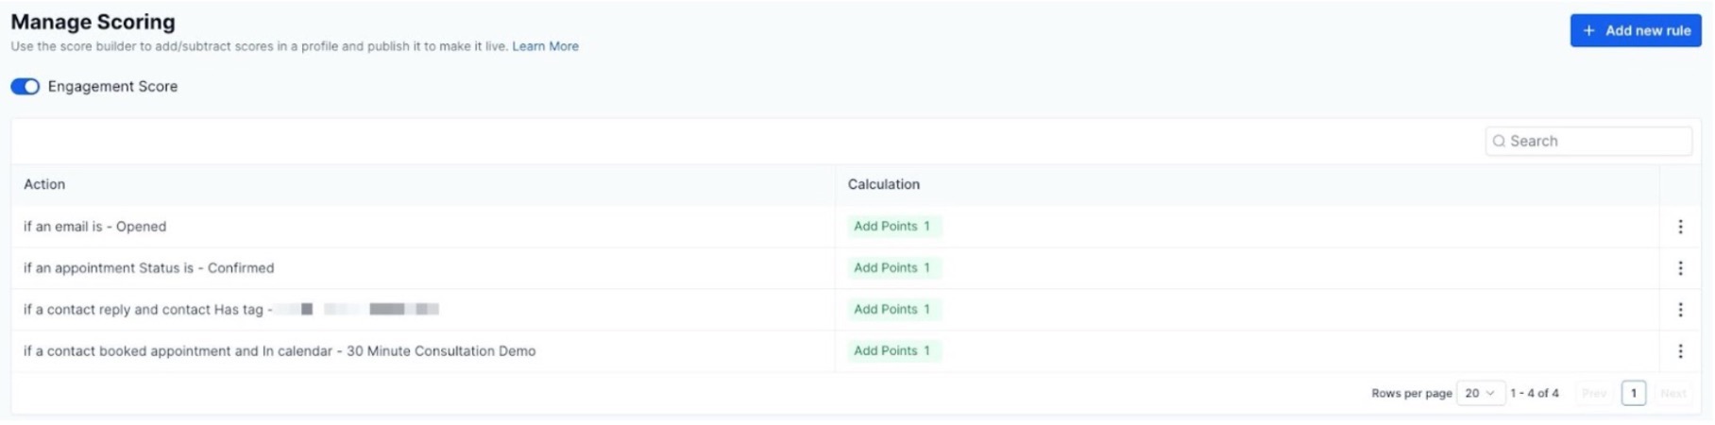Open the three-dot menu for appointment Confirmed rule
The width and height of the screenshot is (1715, 425).
1679,268
